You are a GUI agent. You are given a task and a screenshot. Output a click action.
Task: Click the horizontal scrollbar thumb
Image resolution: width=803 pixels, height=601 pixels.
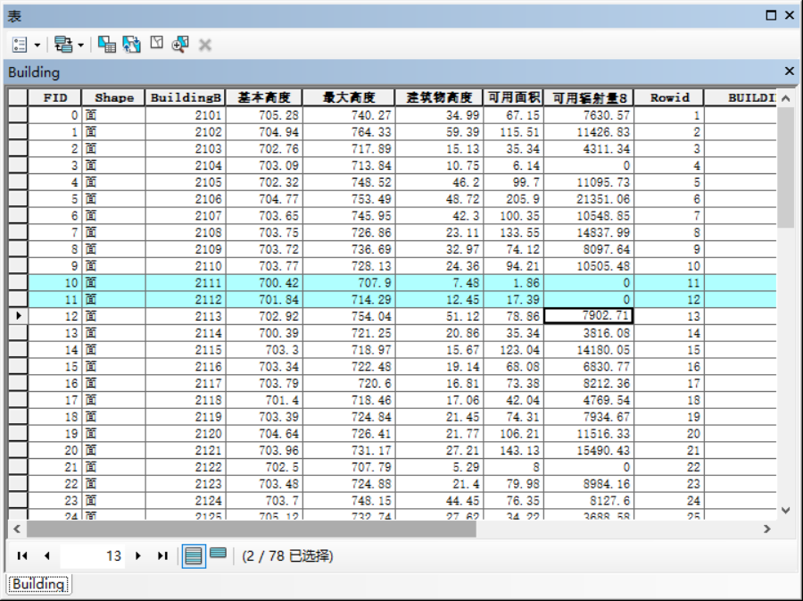(252, 529)
